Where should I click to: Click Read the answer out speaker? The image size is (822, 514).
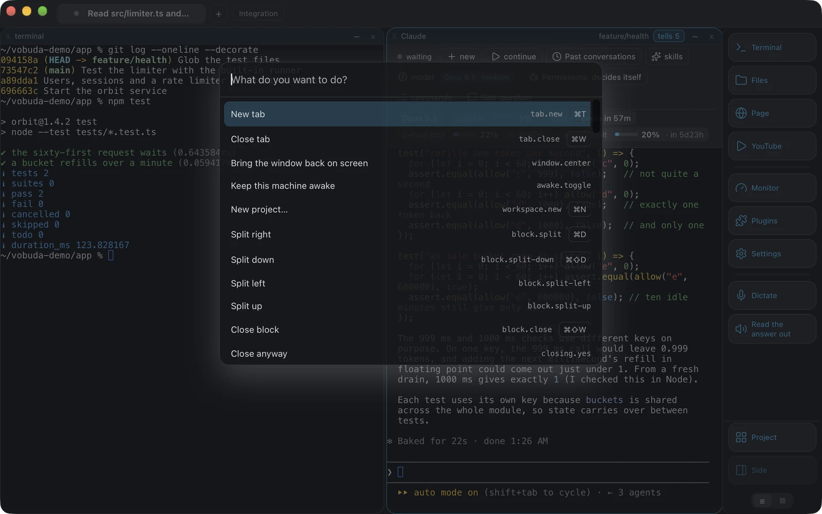(x=772, y=329)
